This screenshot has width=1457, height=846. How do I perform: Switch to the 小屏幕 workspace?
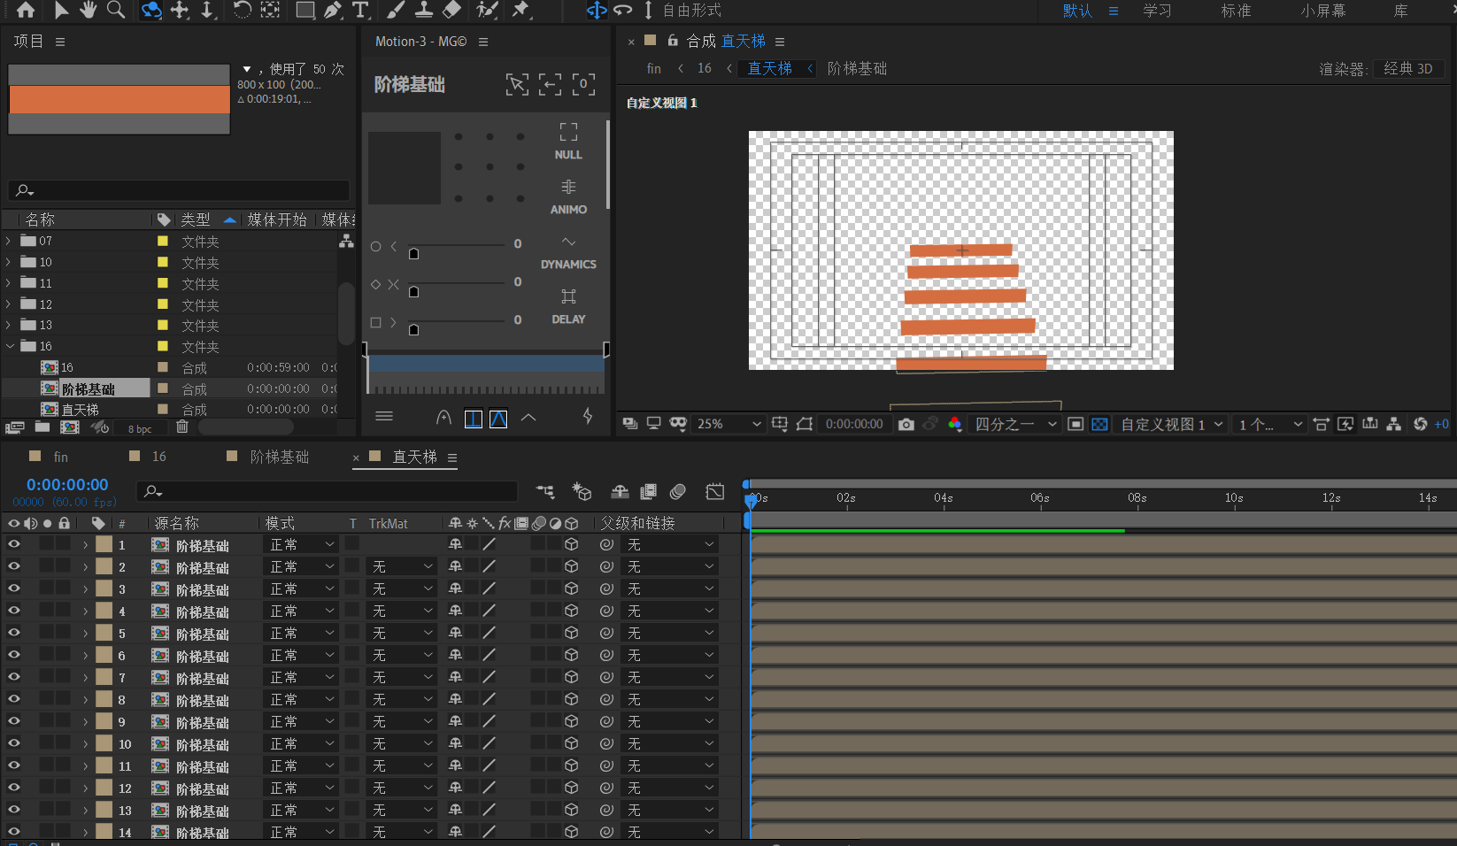[1322, 11]
